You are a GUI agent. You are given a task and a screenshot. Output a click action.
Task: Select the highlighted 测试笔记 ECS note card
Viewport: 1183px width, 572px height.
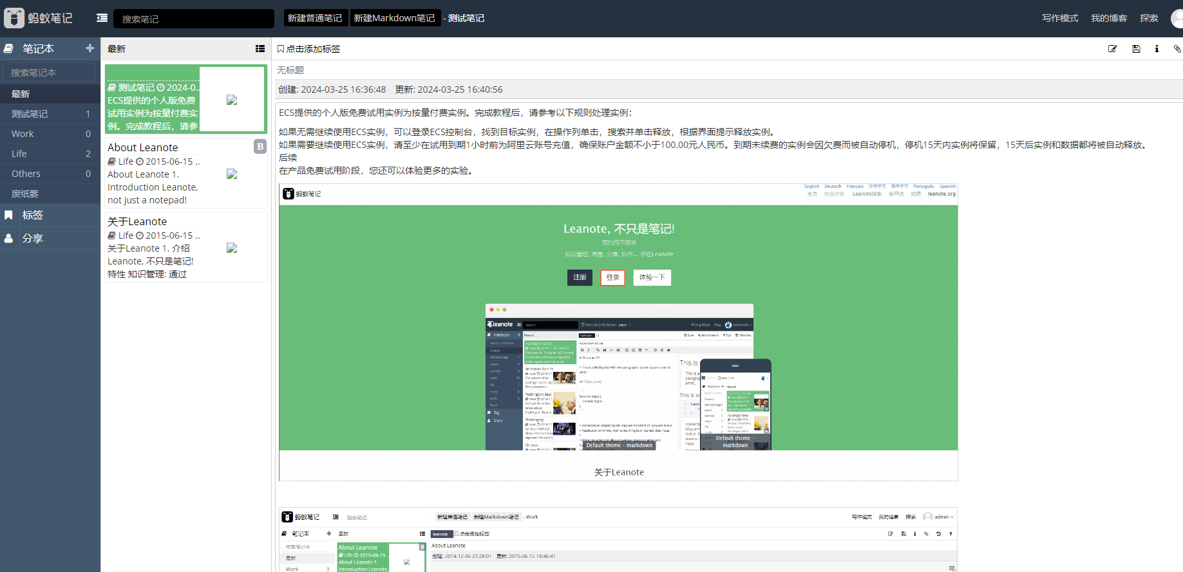pos(185,99)
